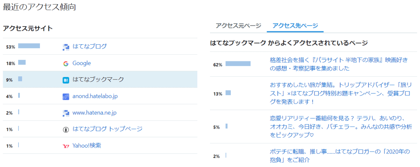This screenshot has width=420, height=167.
Task: Click the www.hatena.ne.jp favicon
Action: pos(66,113)
